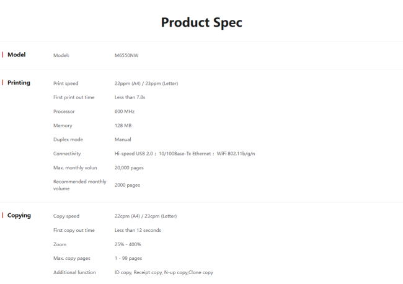
Task: Select the First print out time label
Action: 74,97
